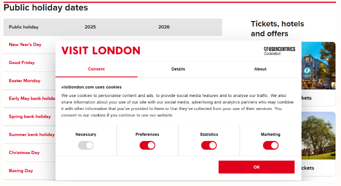Turn off the Statistics cookies toggle
341x186 pixels.
click(x=209, y=145)
